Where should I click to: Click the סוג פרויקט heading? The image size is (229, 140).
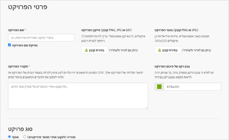(20, 129)
